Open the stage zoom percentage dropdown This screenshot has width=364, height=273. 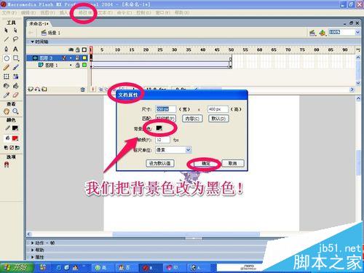tap(357, 32)
